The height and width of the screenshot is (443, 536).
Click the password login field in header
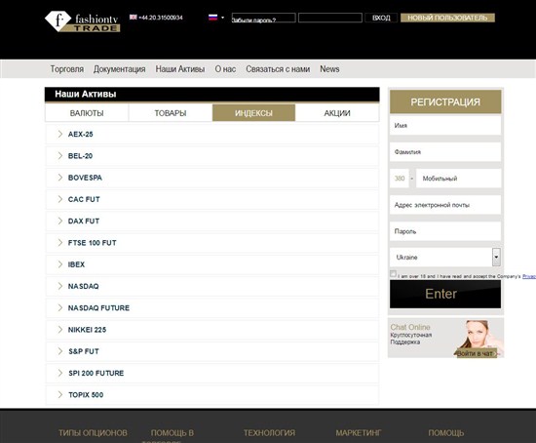(x=330, y=18)
